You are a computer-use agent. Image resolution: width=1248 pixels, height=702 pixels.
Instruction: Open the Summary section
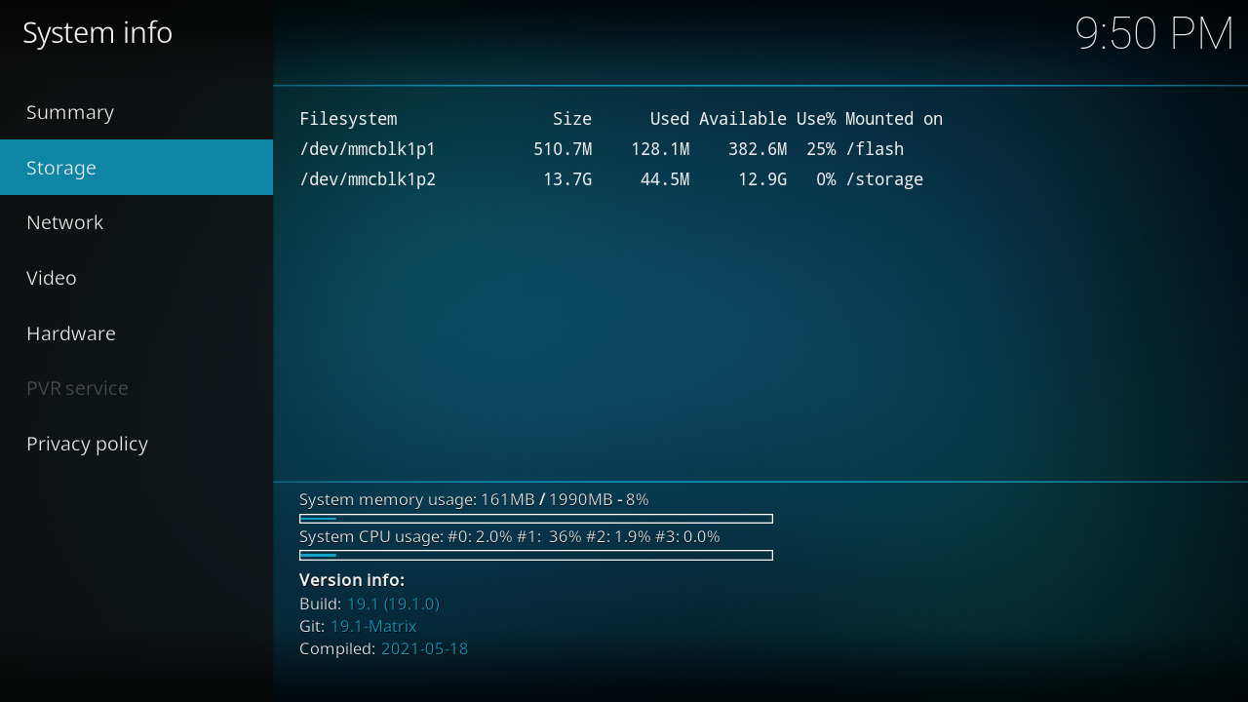[x=70, y=112]
